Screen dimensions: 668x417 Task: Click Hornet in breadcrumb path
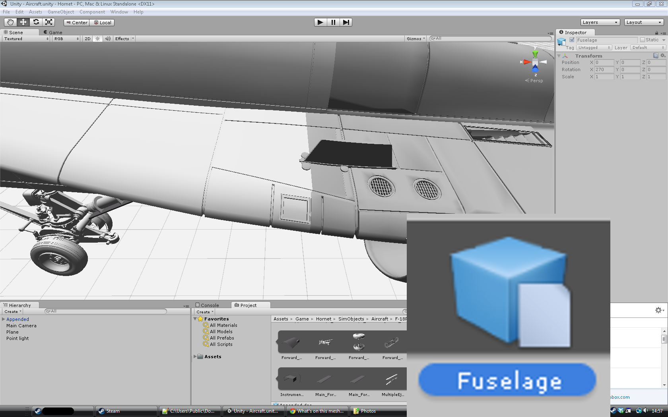(324, 319)
